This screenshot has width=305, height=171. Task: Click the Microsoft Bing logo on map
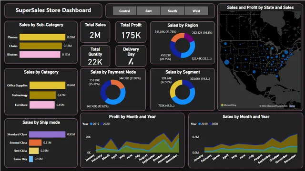[228, 105]
